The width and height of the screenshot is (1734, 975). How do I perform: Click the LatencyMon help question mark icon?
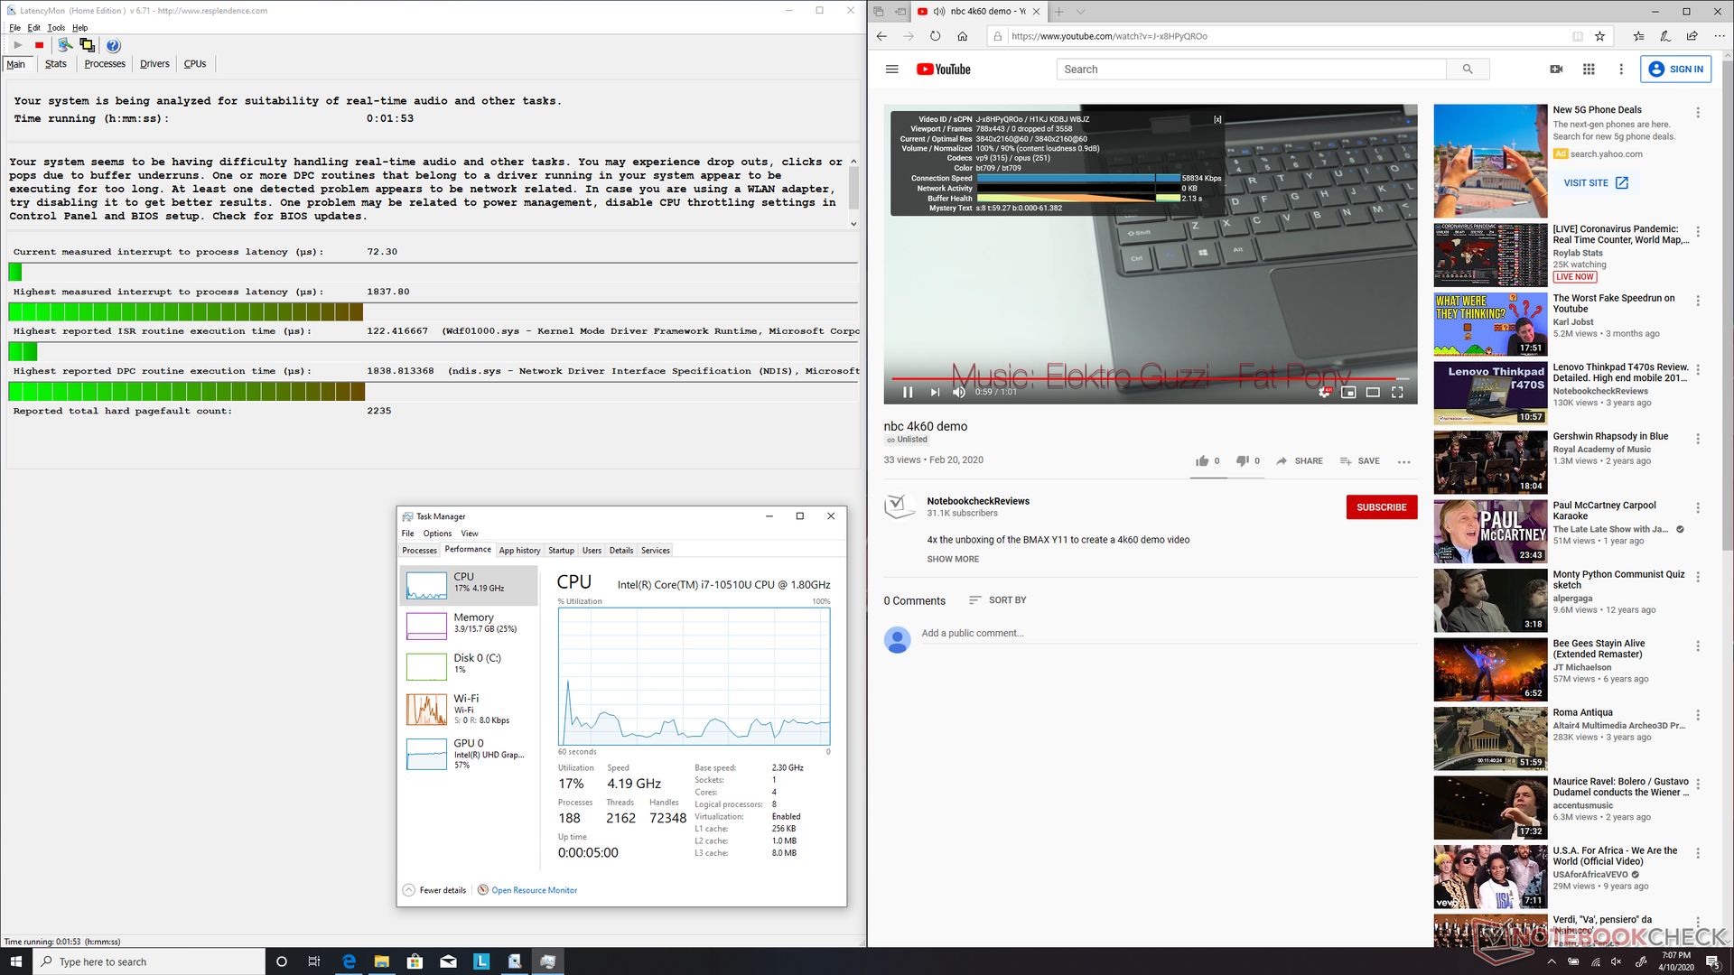coord(113,45)
